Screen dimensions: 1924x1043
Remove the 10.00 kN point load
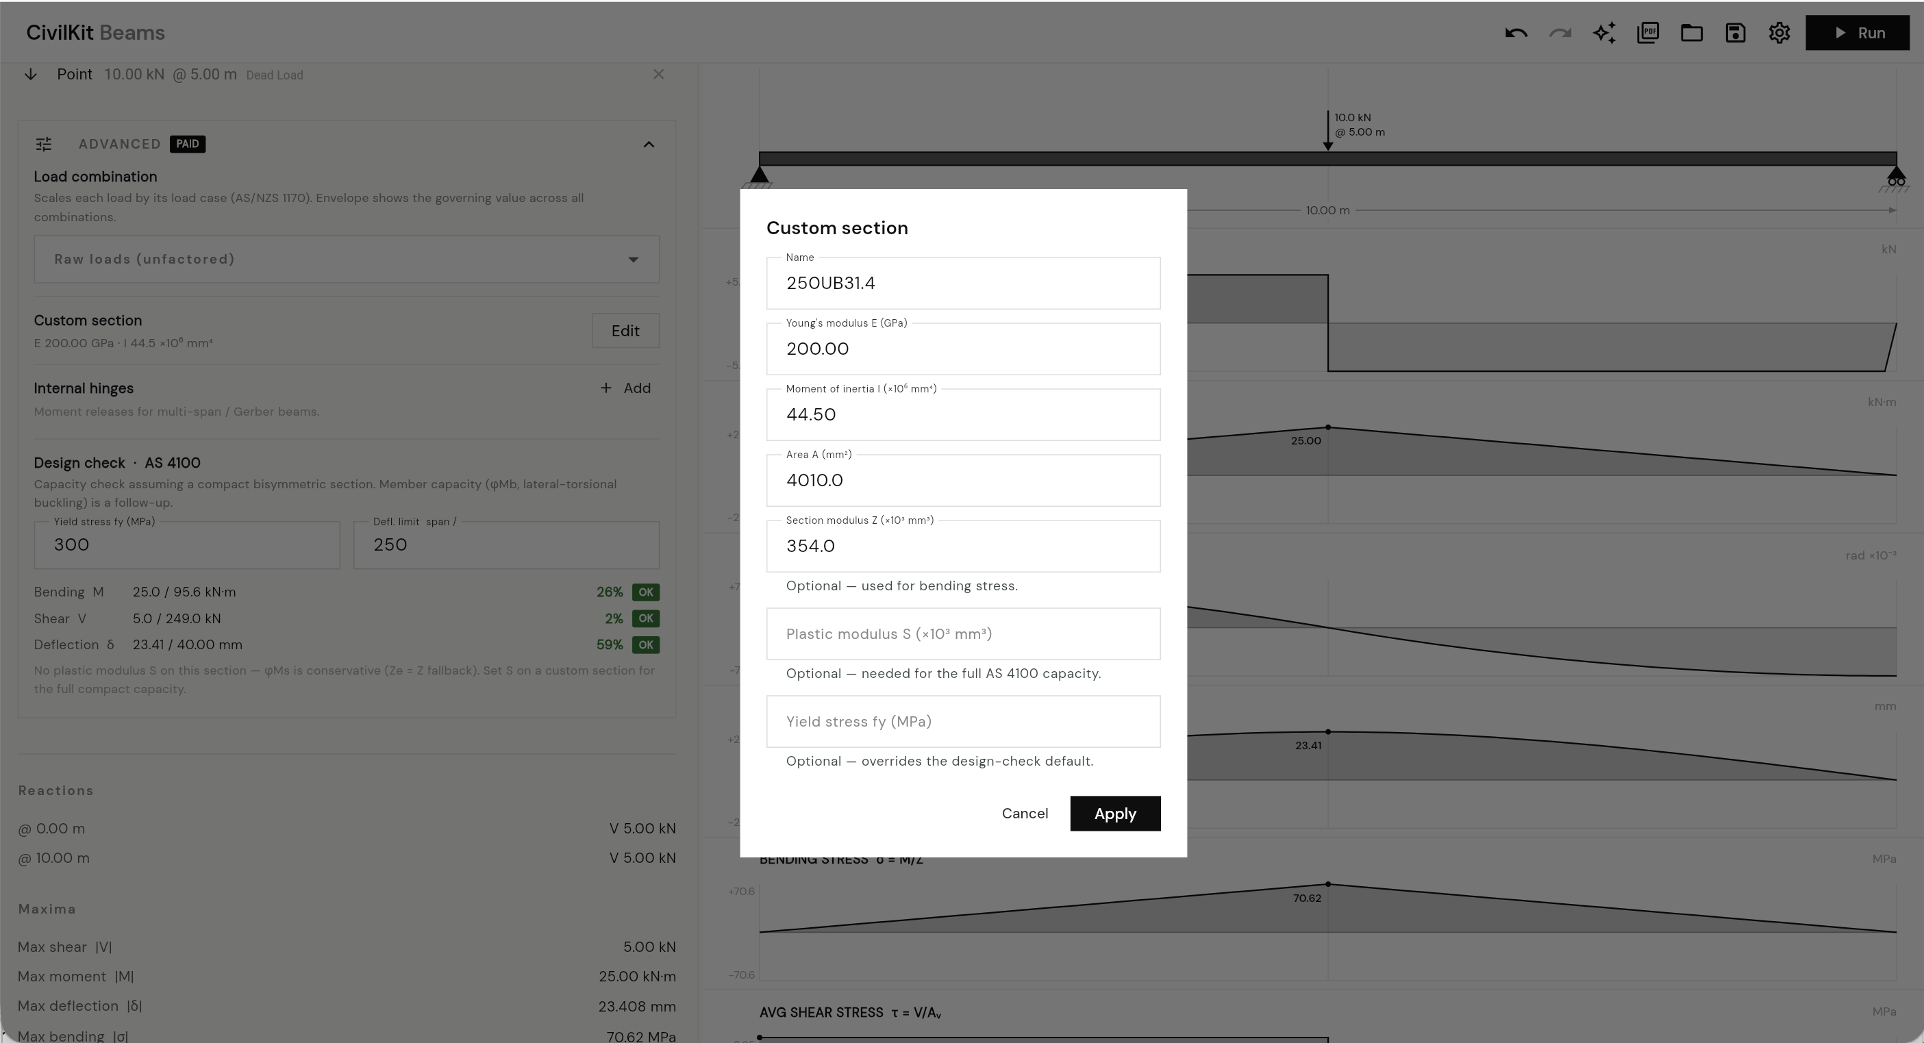[x=658, y=74]
